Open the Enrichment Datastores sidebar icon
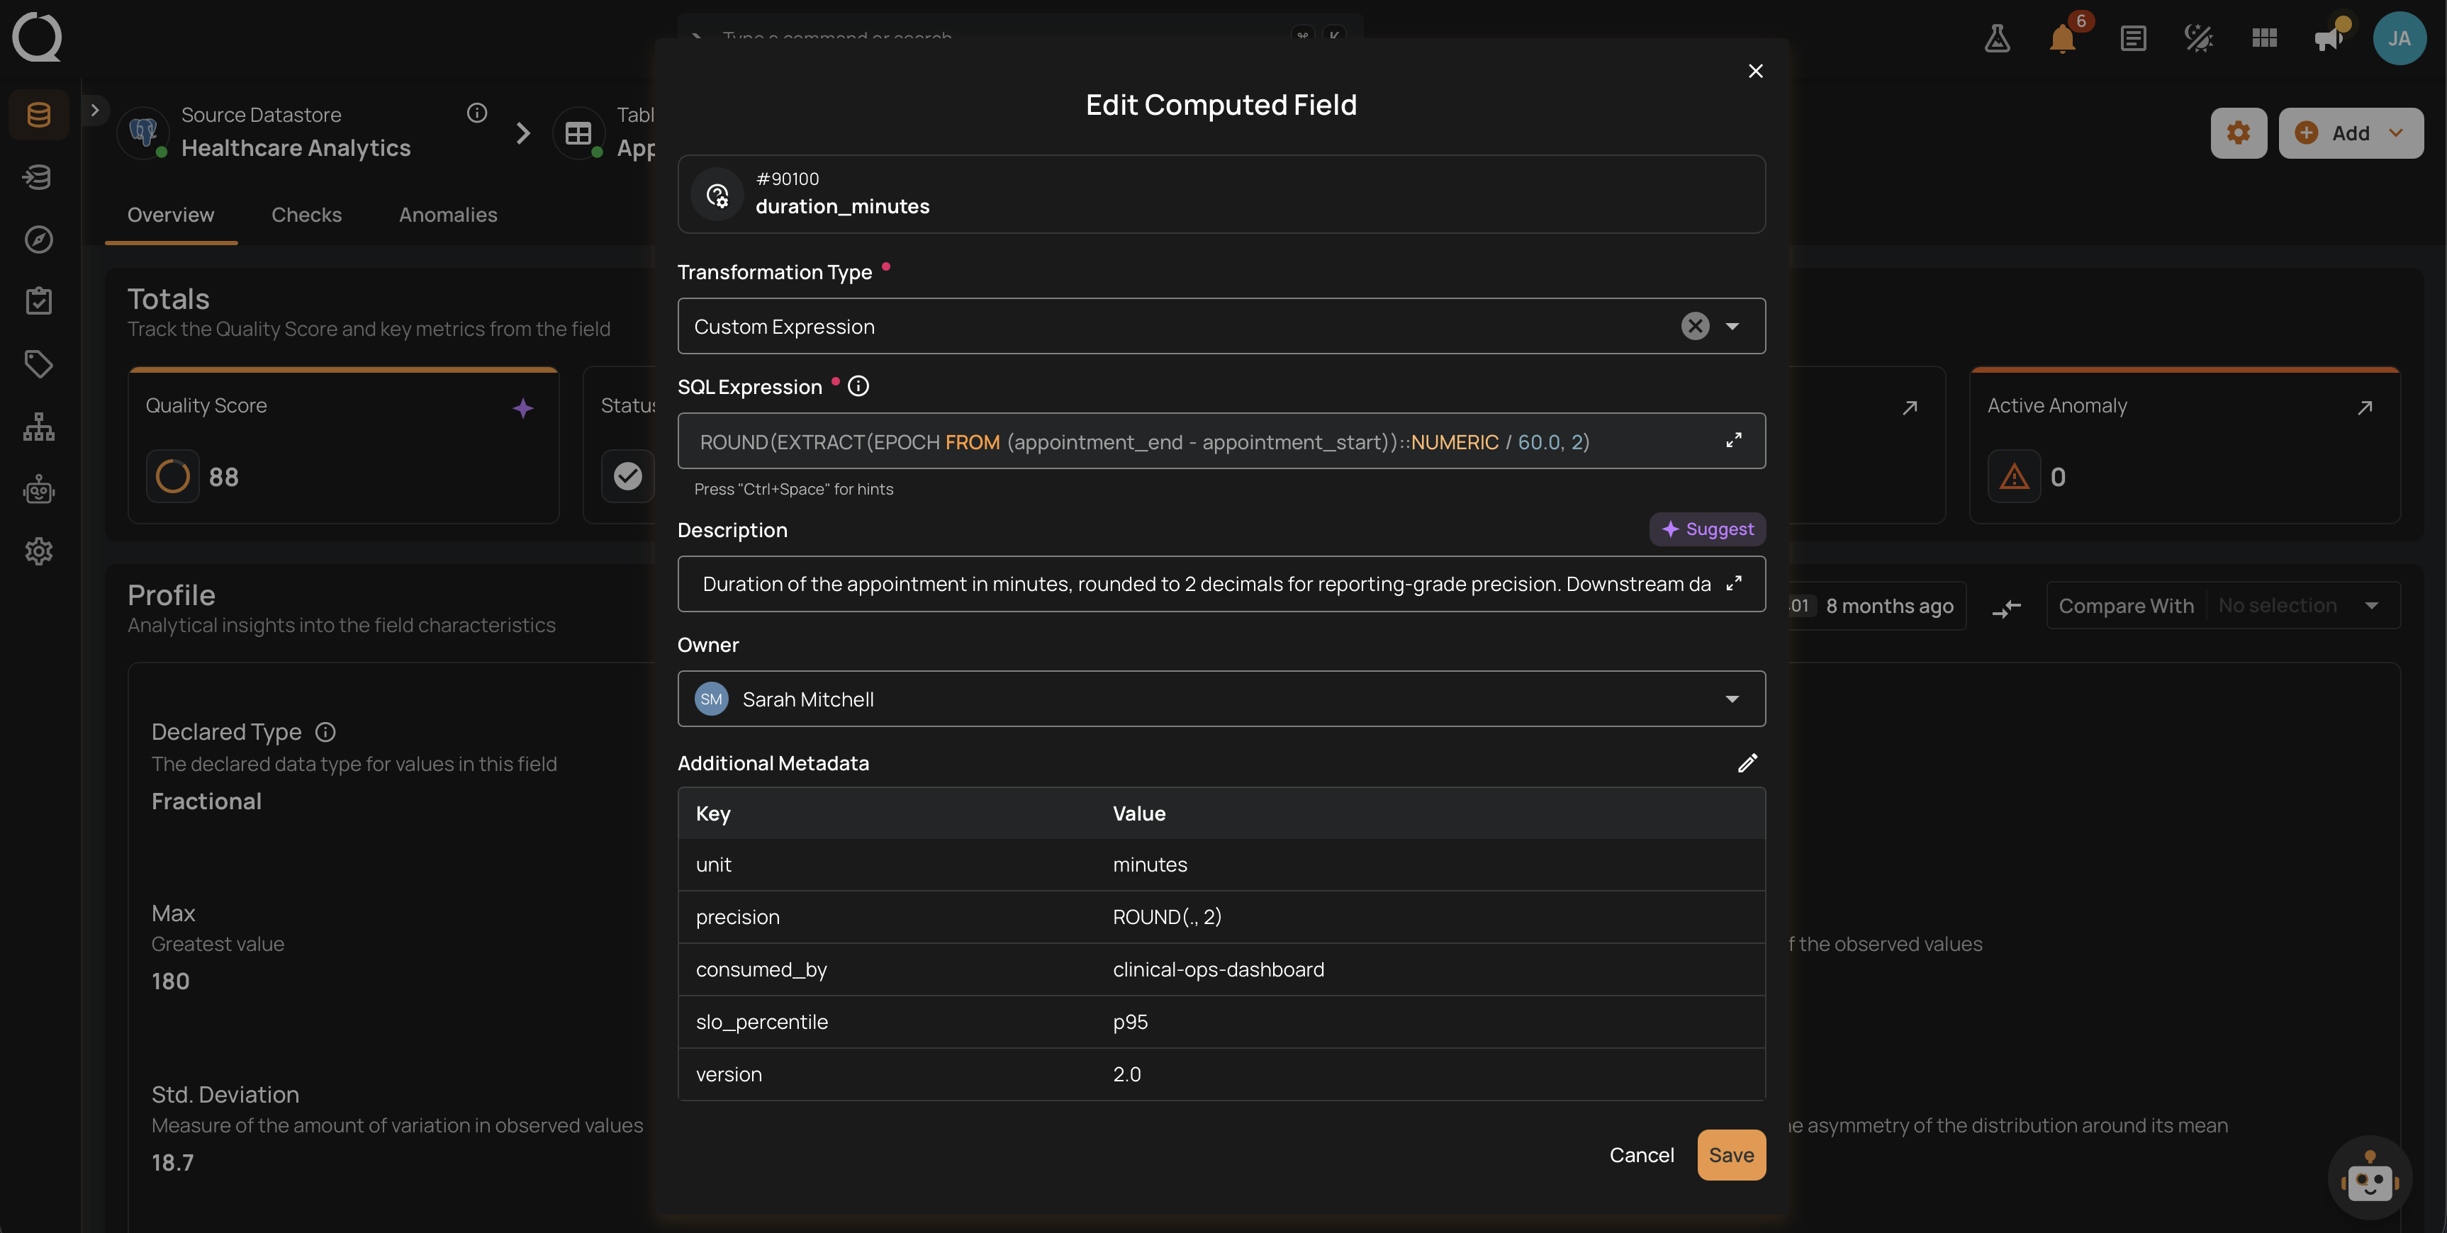The image size is (2447, 1233). (39, 178)
